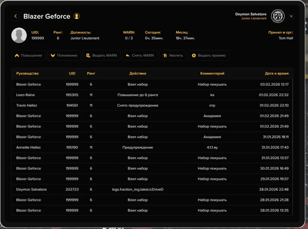
Task: Click the 'отр' comment in Travis Hallez row
Action: [213, 106]
